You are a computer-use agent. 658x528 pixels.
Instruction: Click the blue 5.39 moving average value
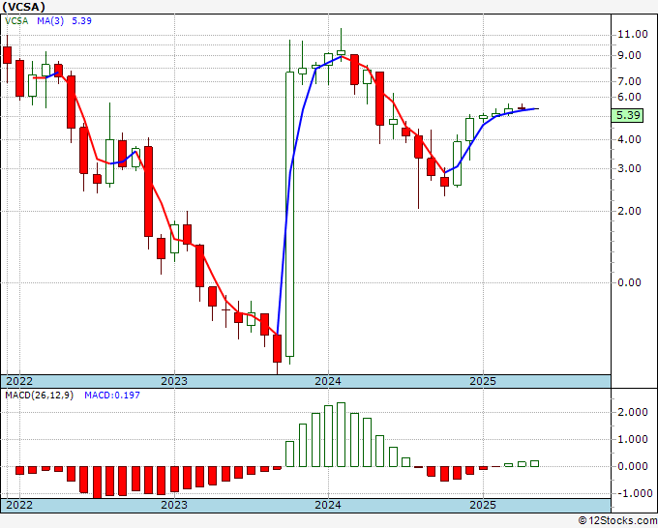pos(81,21)
